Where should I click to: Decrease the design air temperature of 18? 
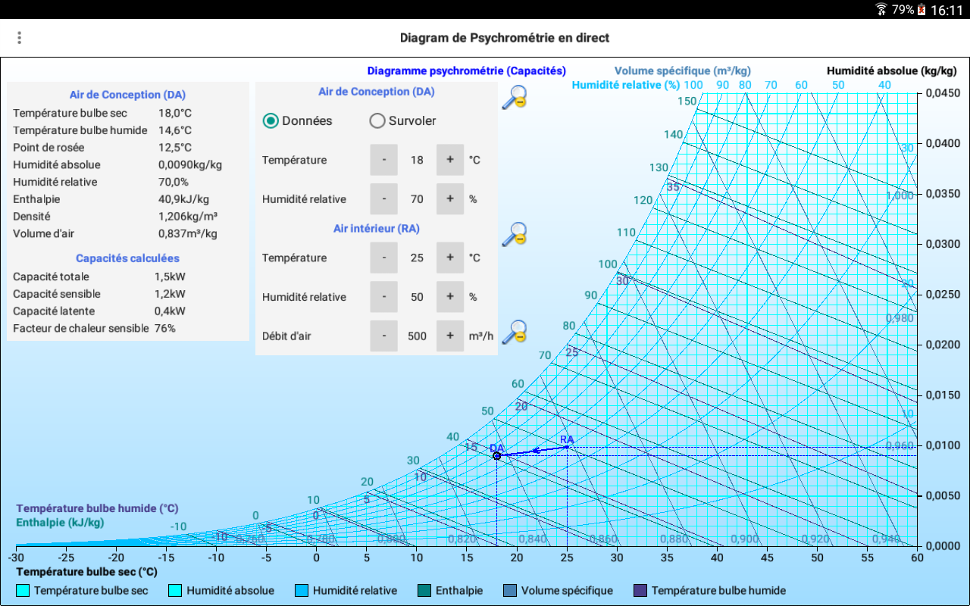384,160
